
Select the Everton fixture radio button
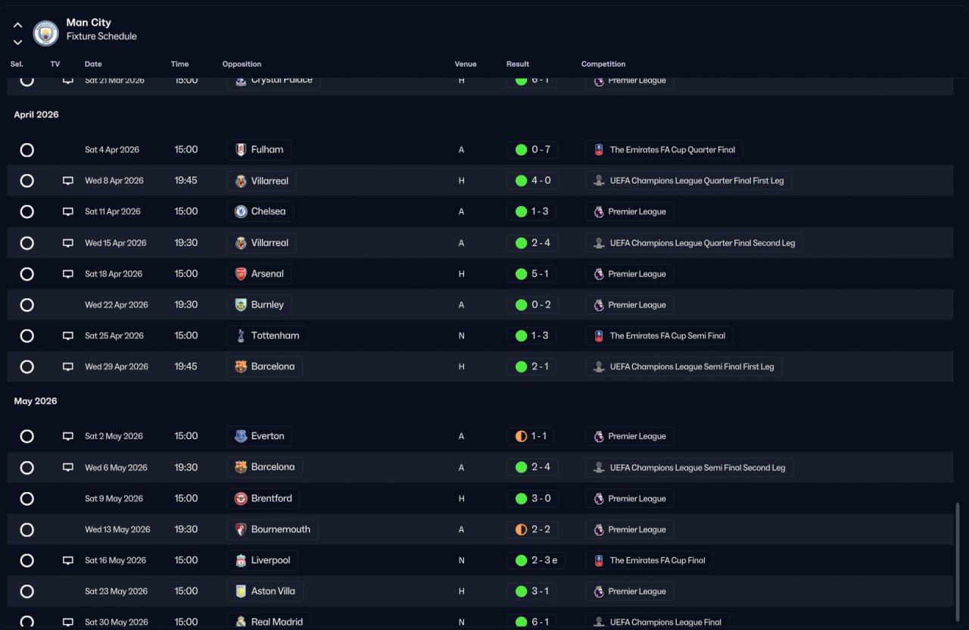27,436
